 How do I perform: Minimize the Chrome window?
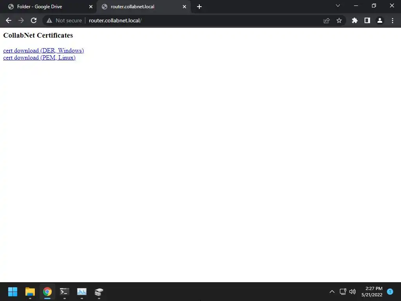(x=356, y=5)
